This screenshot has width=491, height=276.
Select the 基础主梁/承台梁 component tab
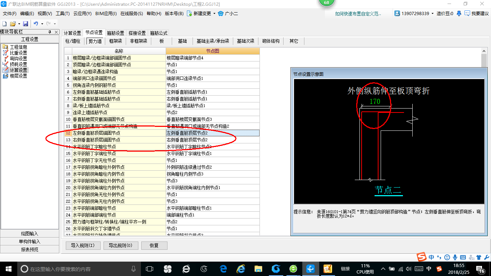[x=213, y=41]
